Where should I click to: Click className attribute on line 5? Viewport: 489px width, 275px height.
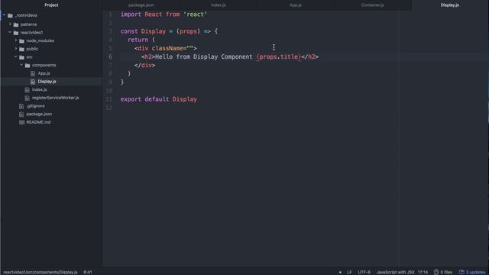[167, 48]
